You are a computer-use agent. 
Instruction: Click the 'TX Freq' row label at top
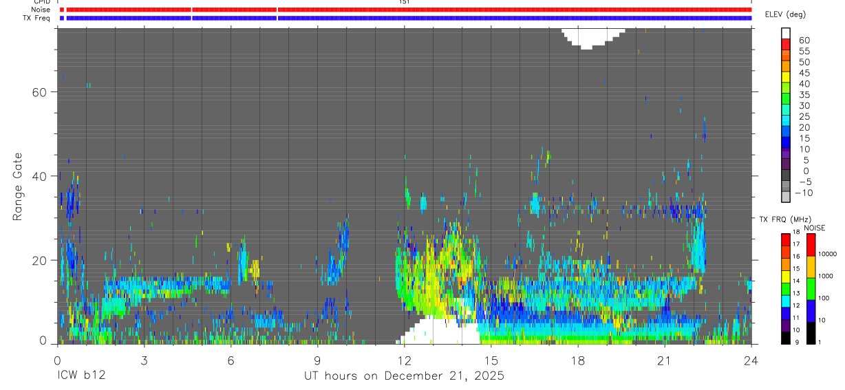coord(37,18)
